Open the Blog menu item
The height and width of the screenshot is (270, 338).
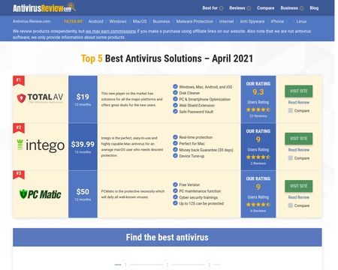(314, 8)
